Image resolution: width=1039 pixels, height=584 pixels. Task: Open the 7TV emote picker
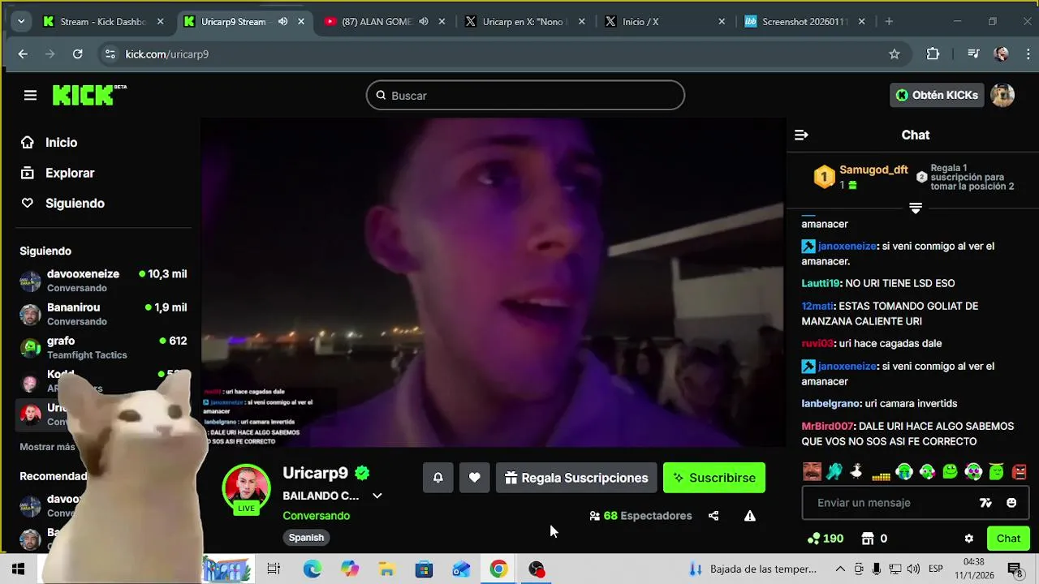(x=985, y=503)
